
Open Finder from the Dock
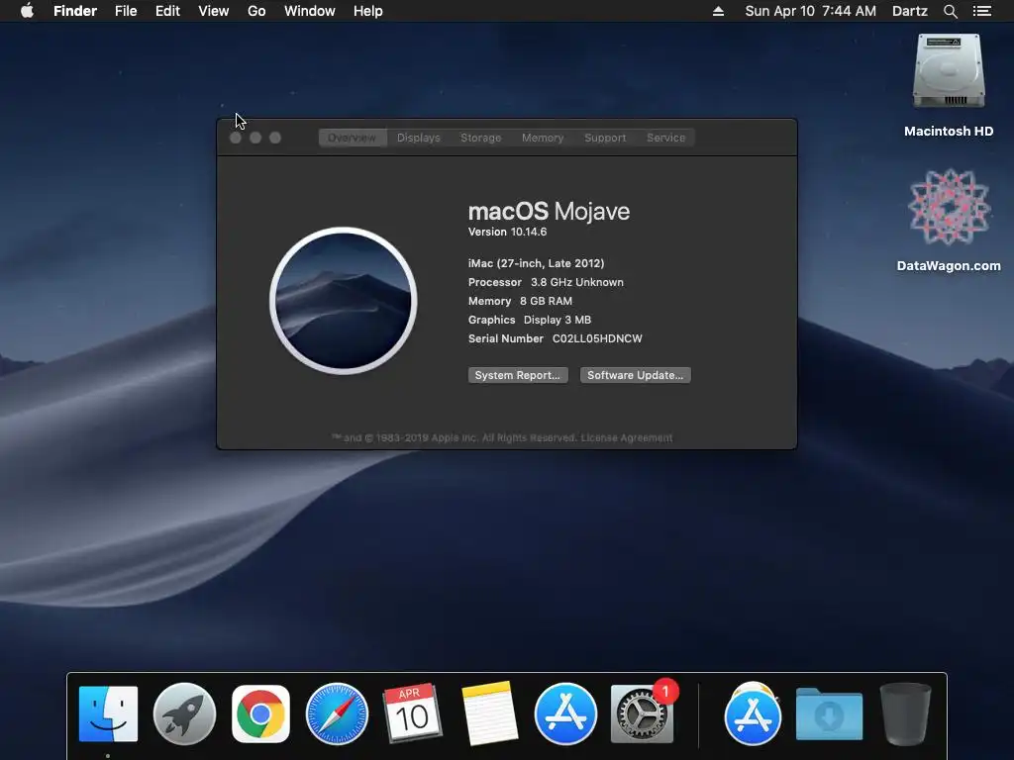(x=108, y=714)
